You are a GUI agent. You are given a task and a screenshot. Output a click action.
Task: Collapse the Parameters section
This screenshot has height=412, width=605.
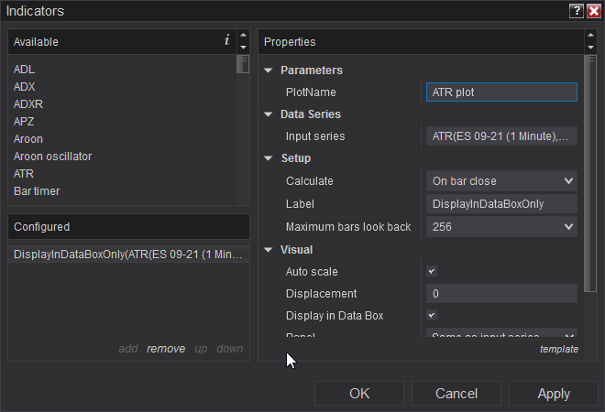point(268,70)
